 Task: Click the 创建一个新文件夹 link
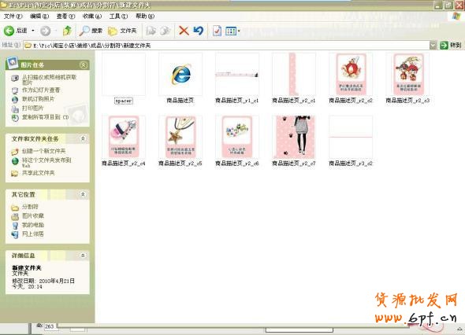pyautogui.click(x=44, y=151)
